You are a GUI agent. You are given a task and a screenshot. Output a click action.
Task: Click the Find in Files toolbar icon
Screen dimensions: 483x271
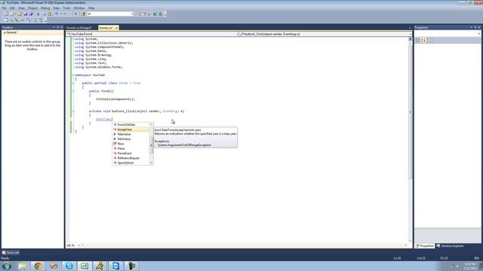pyautogui.click(x=83, y=14)
